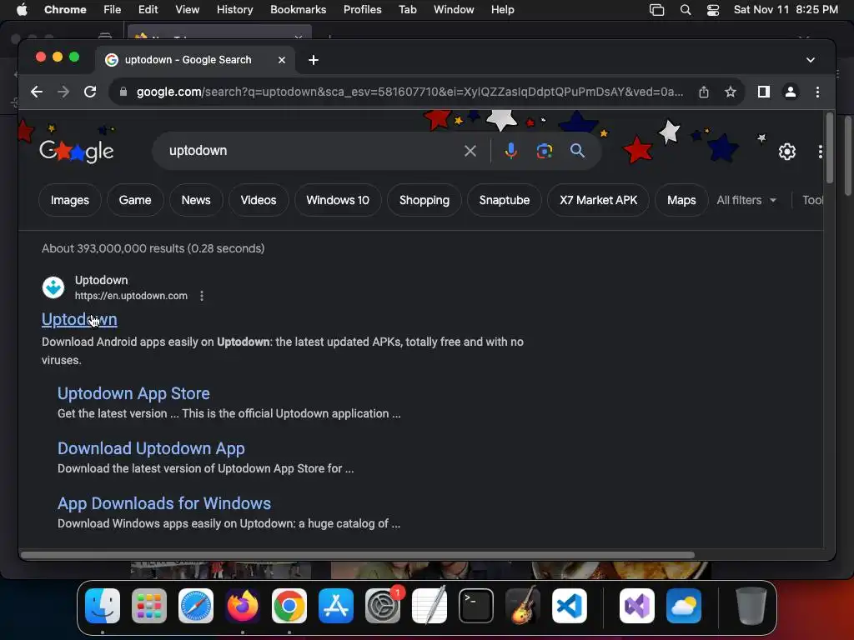854x640 pixels.
Task: Filter results by Game
Action: (x=135, y=200)
